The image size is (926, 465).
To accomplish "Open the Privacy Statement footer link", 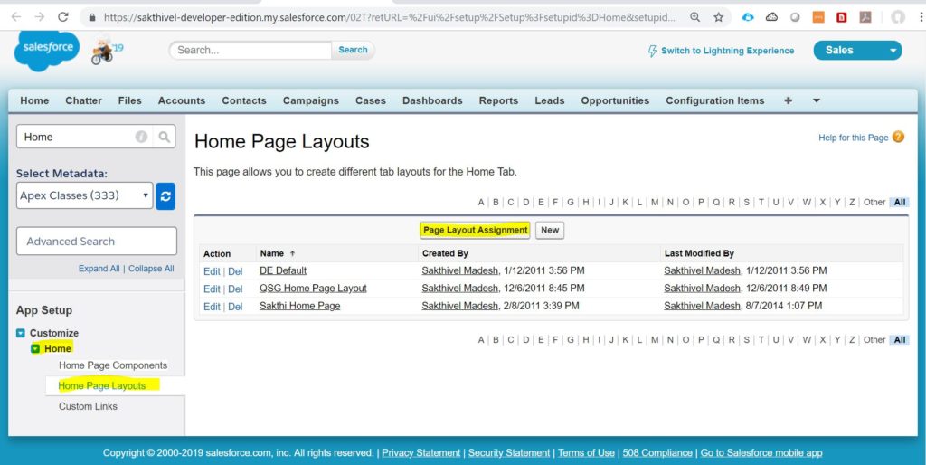I will [x=421, y=453].
